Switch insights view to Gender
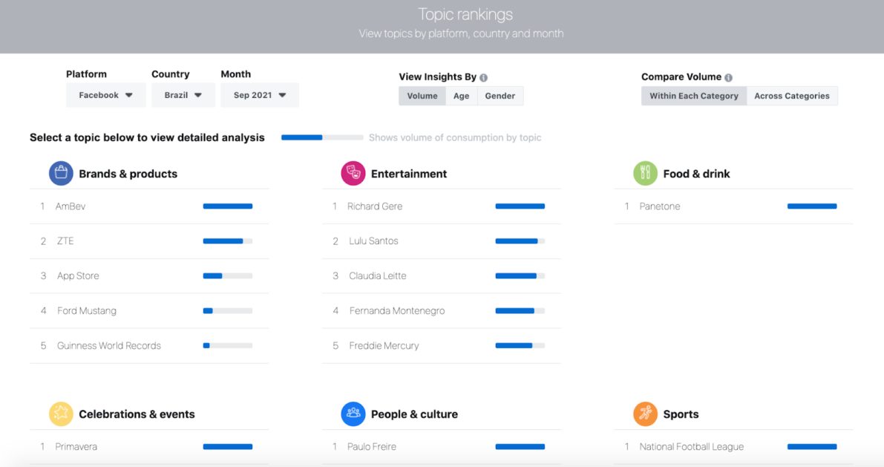This screenshot has width=884, height=467. [x=500, y=96]
